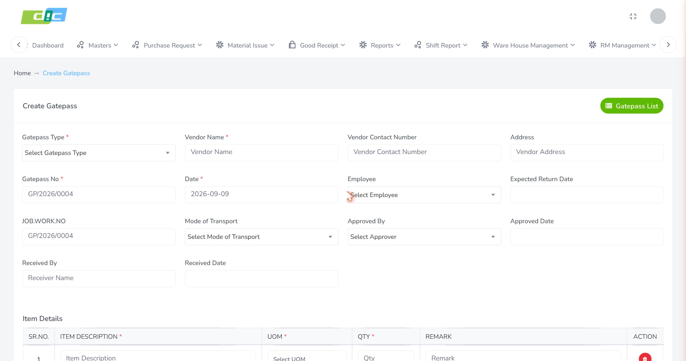Open the Select Approver dropdown
The height and width of the screenshot is (361, 686).
click(424, 237)
